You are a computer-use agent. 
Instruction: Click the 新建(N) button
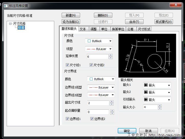[71, 15]
